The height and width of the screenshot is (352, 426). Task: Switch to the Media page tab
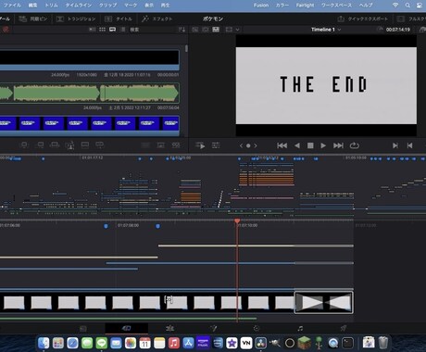82,329
